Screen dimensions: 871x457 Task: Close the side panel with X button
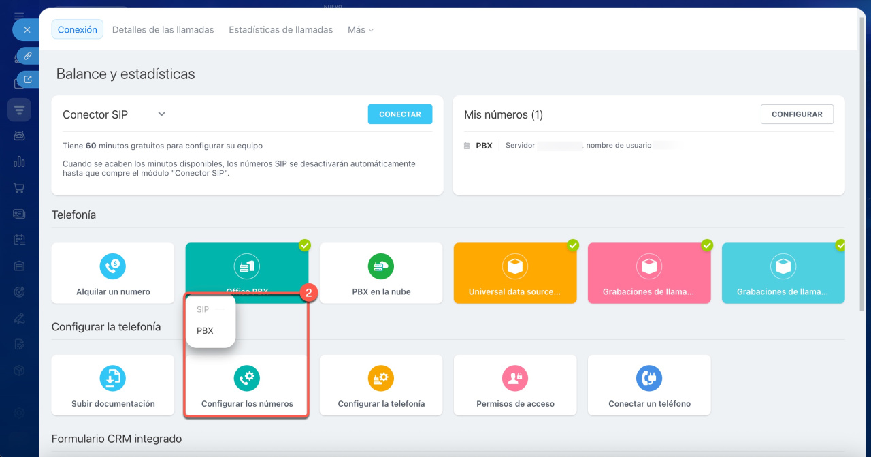point(27,30)
